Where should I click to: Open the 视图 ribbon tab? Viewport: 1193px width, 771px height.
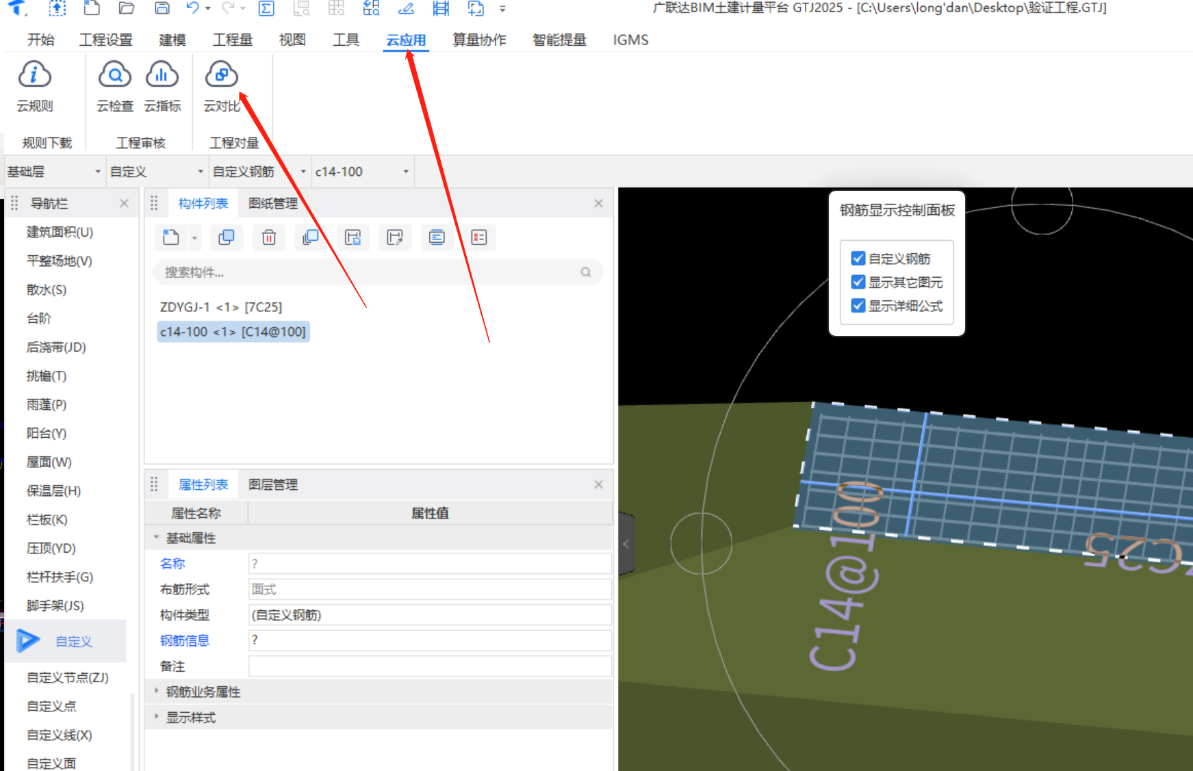[292, 40]
